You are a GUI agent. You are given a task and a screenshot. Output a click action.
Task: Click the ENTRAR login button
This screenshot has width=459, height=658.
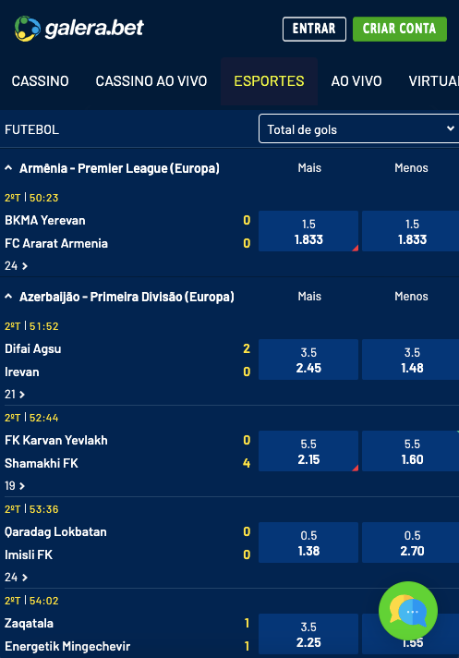(314, 29)
